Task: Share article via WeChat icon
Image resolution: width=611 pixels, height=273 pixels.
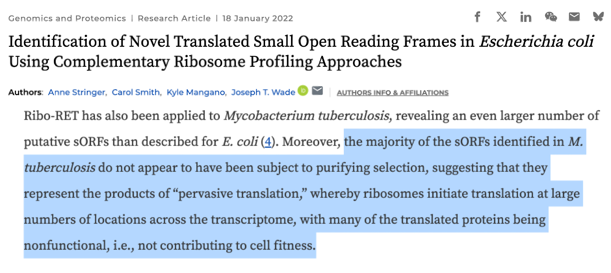Action: [551, 17]
